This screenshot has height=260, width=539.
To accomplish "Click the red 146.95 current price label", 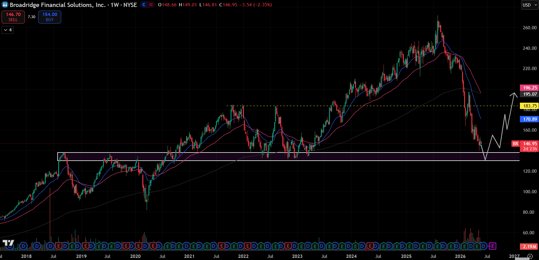I will click(529, 144).
